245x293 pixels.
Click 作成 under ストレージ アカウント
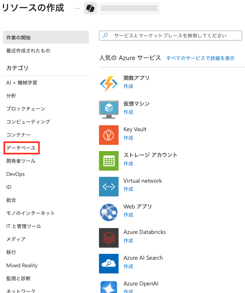(x=128, y=163)
